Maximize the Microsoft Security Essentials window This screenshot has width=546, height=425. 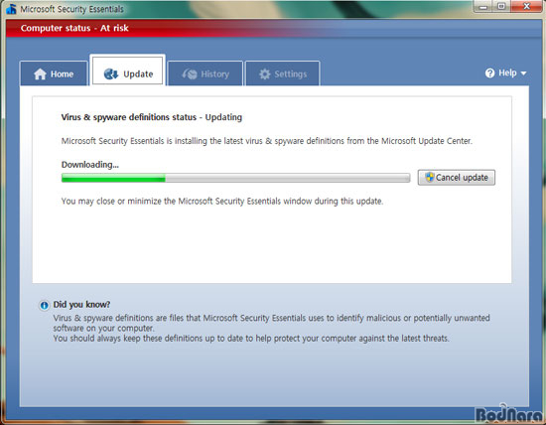501,7
